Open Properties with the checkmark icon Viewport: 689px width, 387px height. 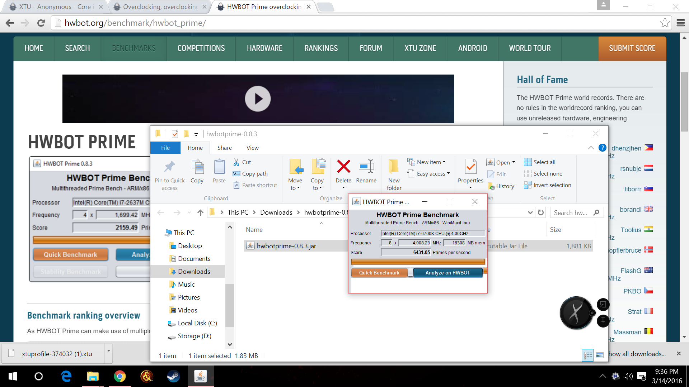(471, 167)
